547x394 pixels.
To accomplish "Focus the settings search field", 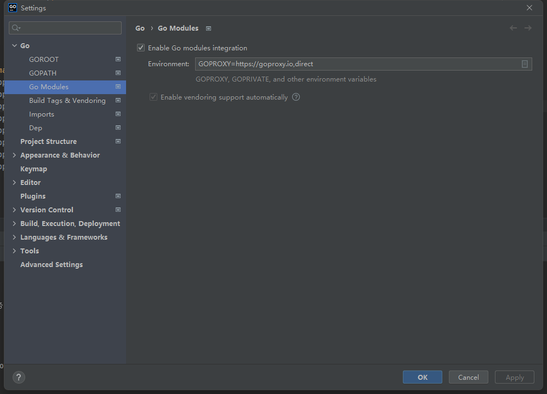I will [65, 28].
